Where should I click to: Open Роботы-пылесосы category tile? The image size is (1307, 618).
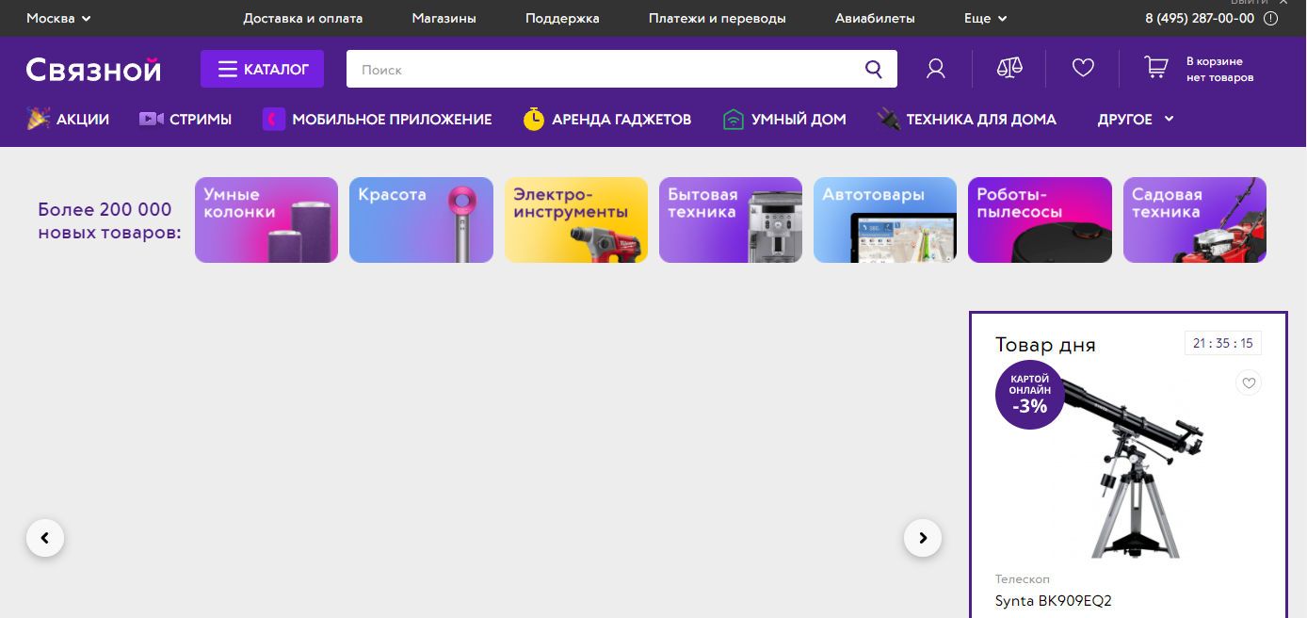tap(1040, 220)
